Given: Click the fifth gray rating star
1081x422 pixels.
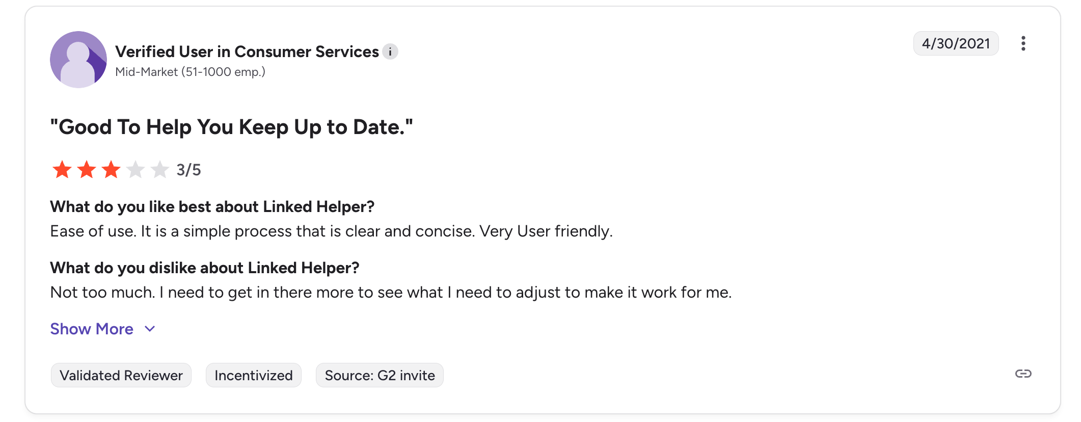Looking at the screenshot, I should 160,170.
